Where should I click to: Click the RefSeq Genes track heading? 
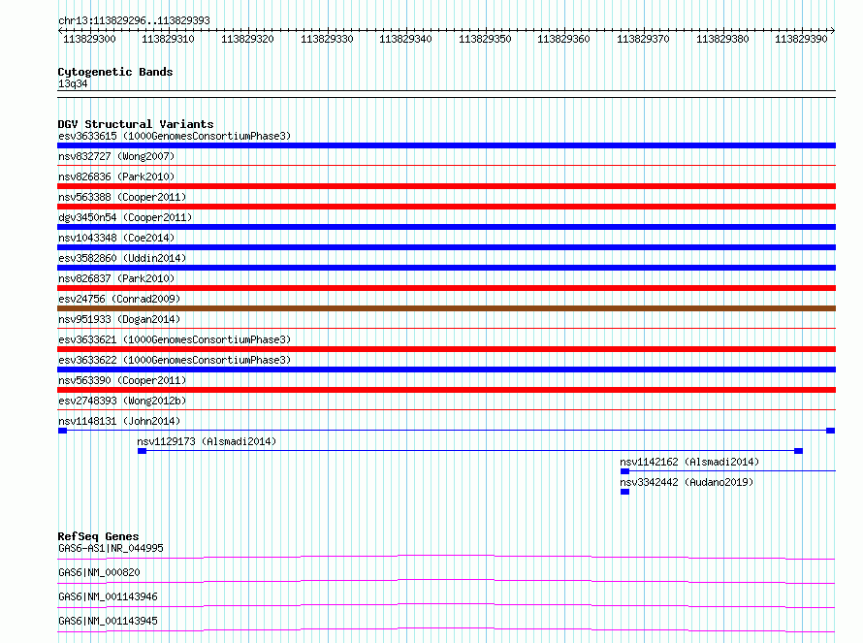[98, 536]
